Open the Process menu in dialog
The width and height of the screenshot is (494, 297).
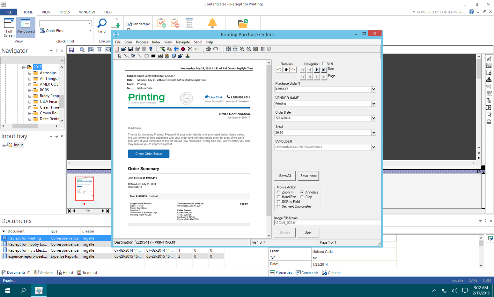(142, 42)
